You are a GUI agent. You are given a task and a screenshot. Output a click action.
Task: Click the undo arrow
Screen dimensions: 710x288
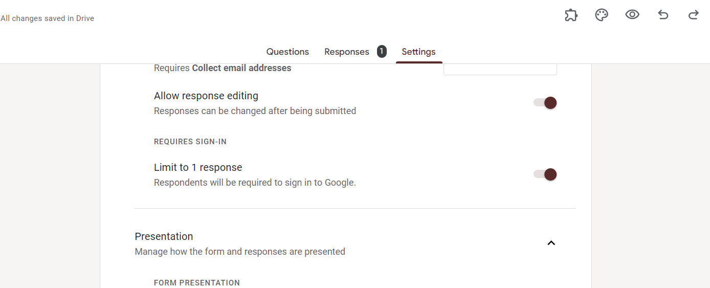(x=663, y=15)
